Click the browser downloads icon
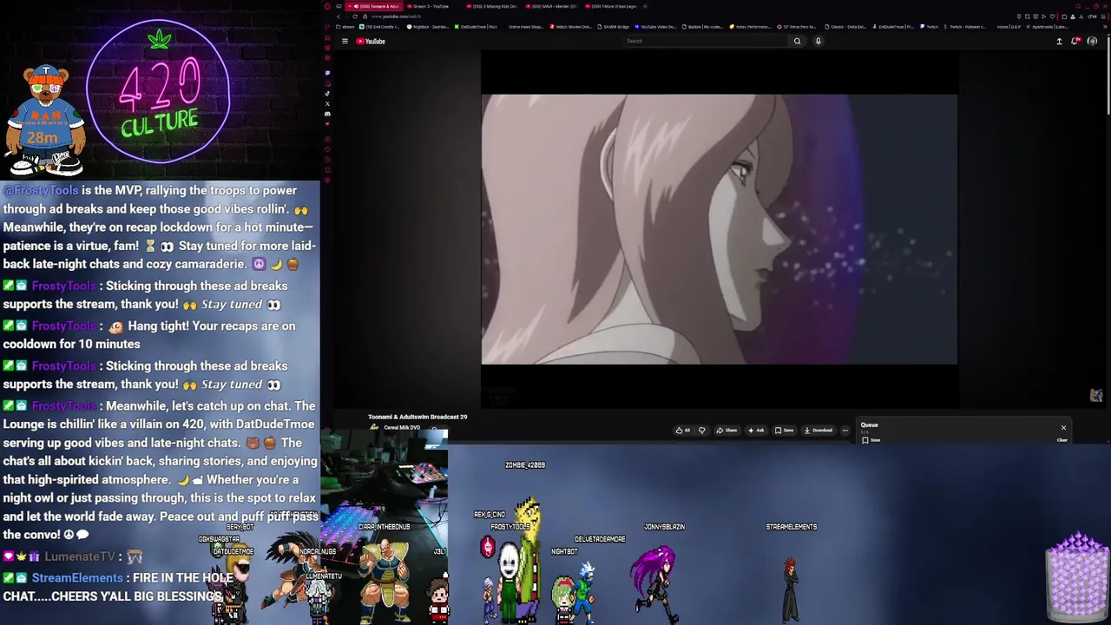1111x625 pixels. point(1081,16)
